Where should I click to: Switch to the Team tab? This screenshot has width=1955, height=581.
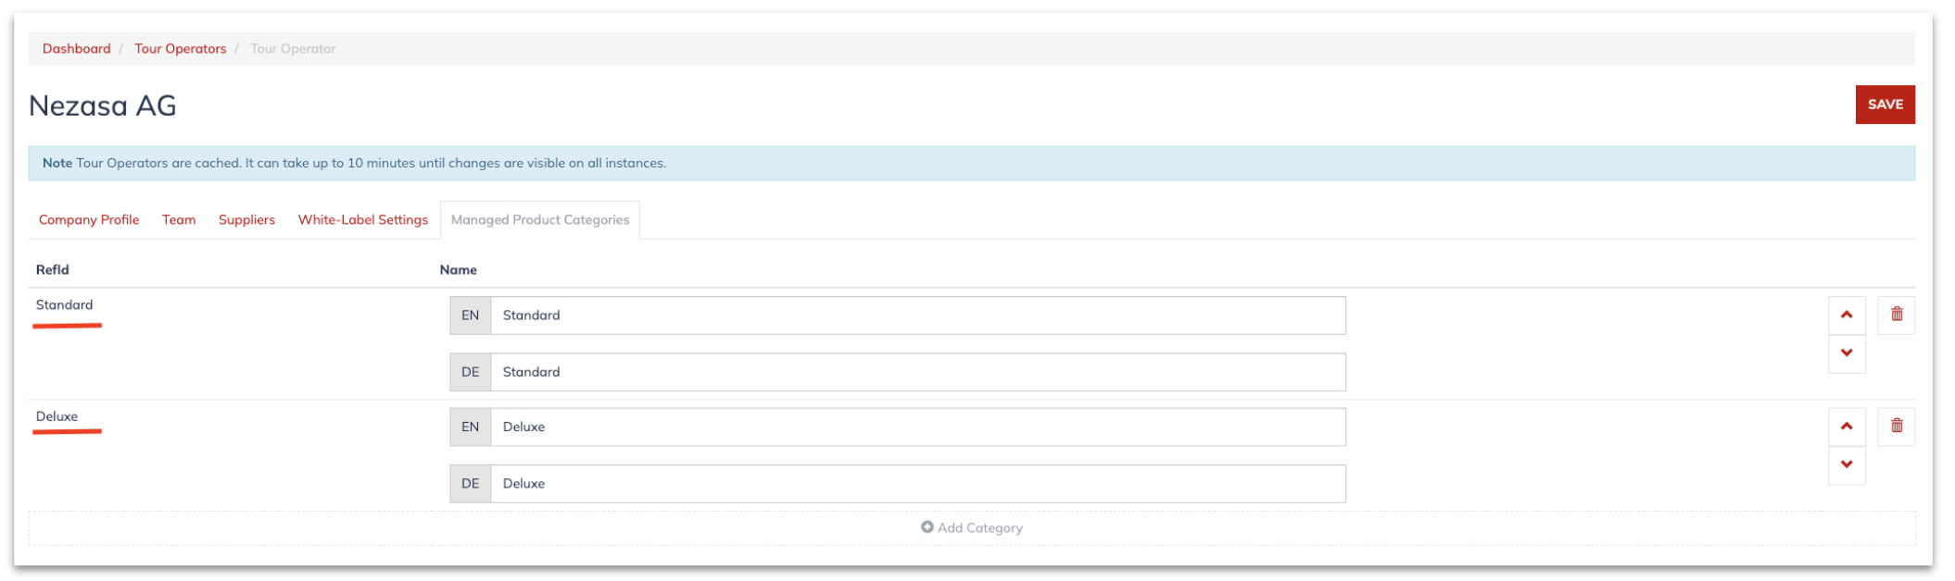coord(179,219)
